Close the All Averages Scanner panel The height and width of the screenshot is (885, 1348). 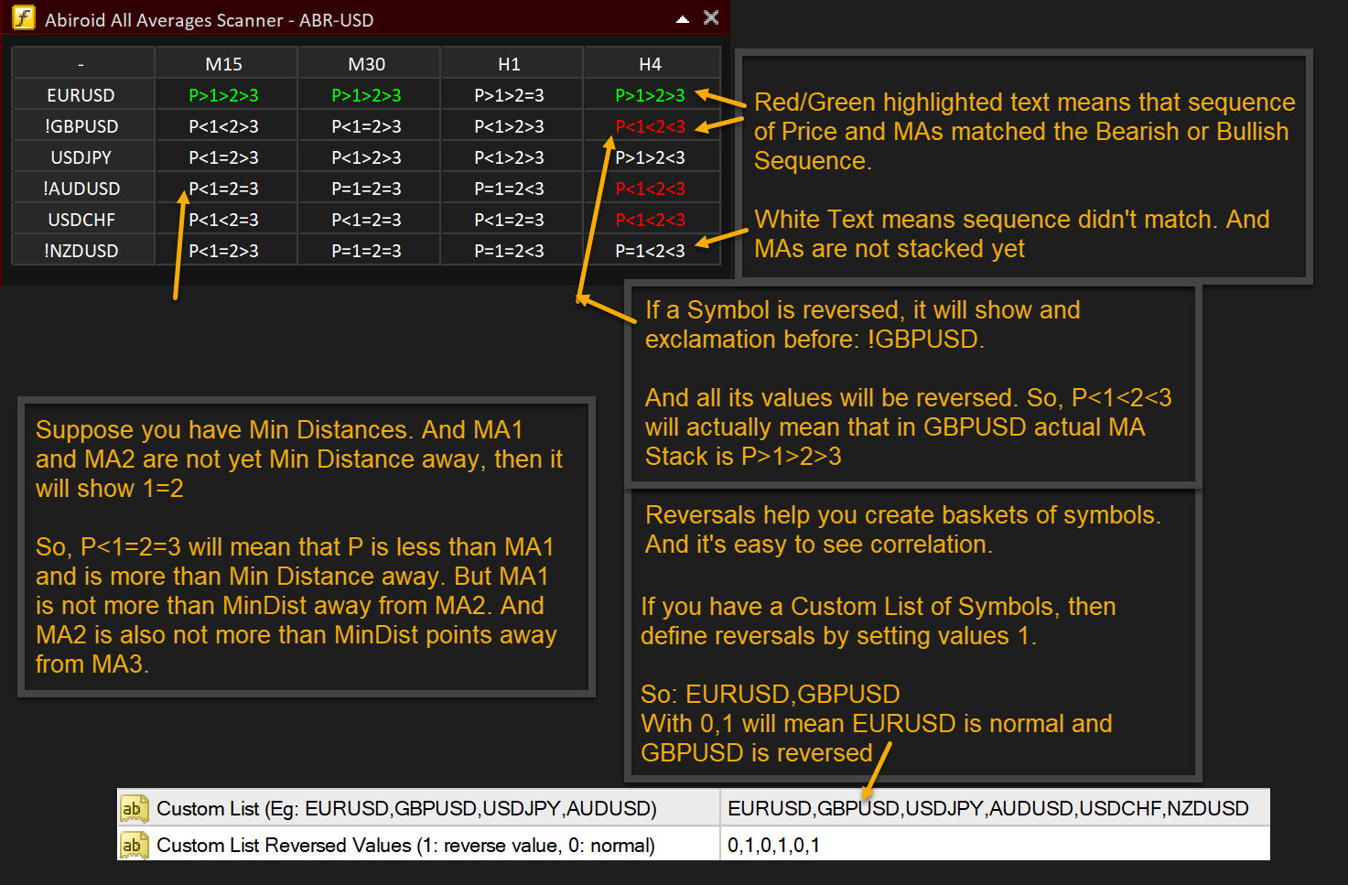coord(711,17)
